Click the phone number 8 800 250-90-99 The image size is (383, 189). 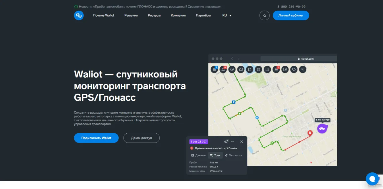point(291,7)
